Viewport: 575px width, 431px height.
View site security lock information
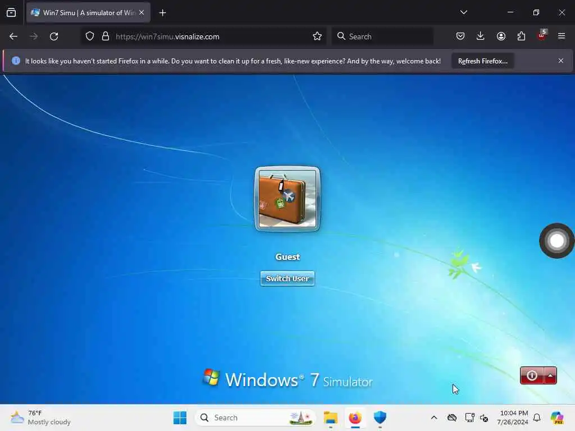106,36
